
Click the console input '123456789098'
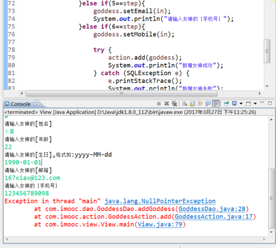click(26, 193)
